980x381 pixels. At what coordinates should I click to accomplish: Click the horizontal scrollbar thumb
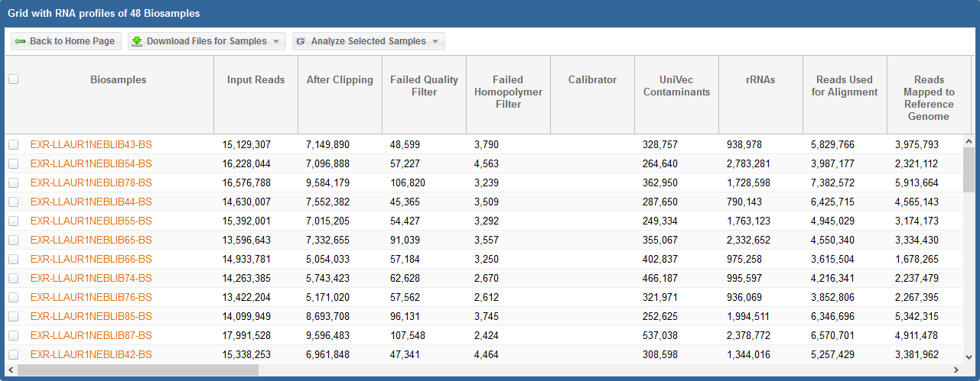tap(138, 370)
